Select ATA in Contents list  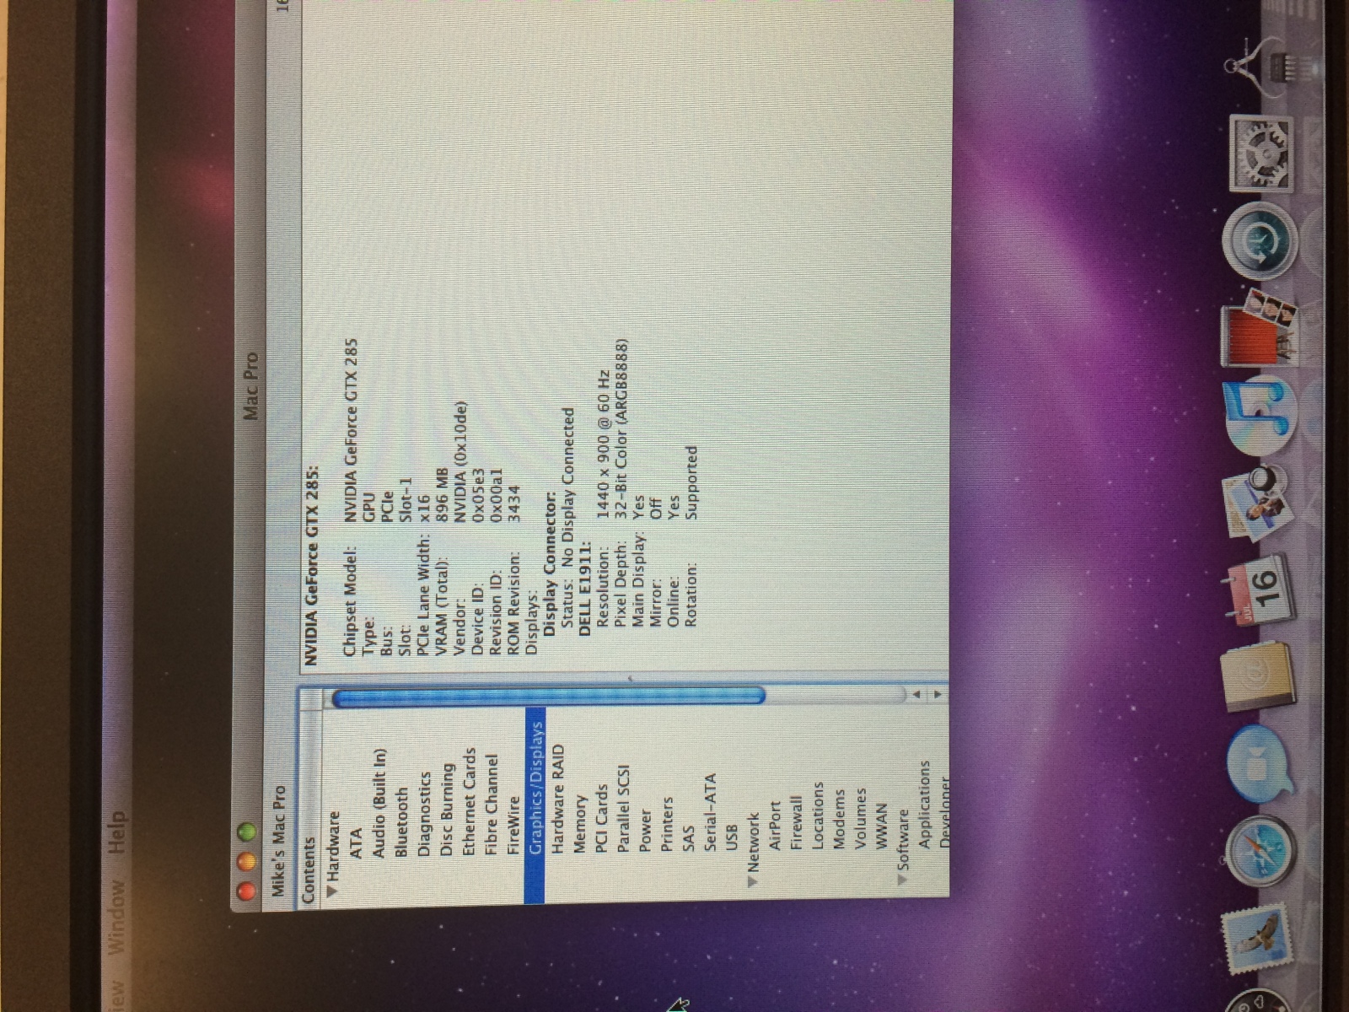(x=356, y=842)
